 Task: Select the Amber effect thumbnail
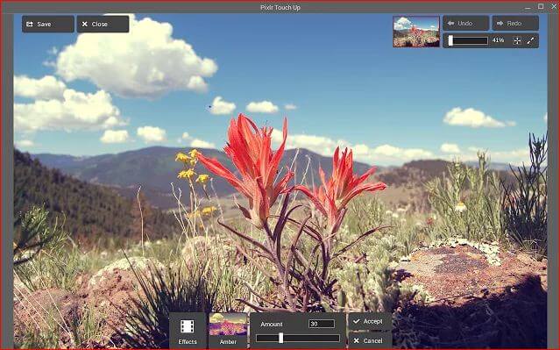coord(228,330)
